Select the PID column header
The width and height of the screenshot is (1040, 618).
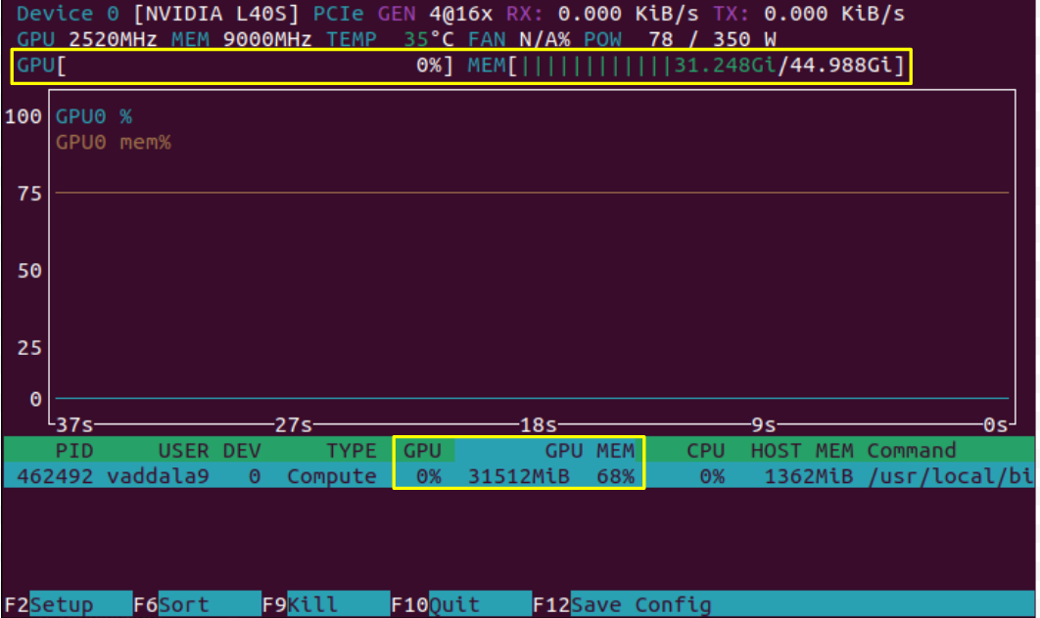pos(75,451)
